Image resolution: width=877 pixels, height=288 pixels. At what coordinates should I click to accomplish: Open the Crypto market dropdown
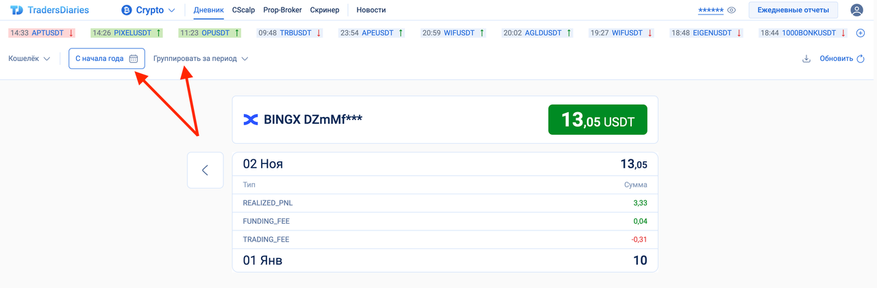(148, 10)
